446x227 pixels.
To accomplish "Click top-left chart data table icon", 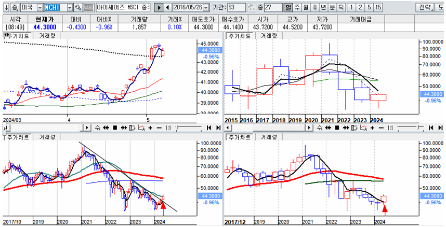I will pos(132,127).
